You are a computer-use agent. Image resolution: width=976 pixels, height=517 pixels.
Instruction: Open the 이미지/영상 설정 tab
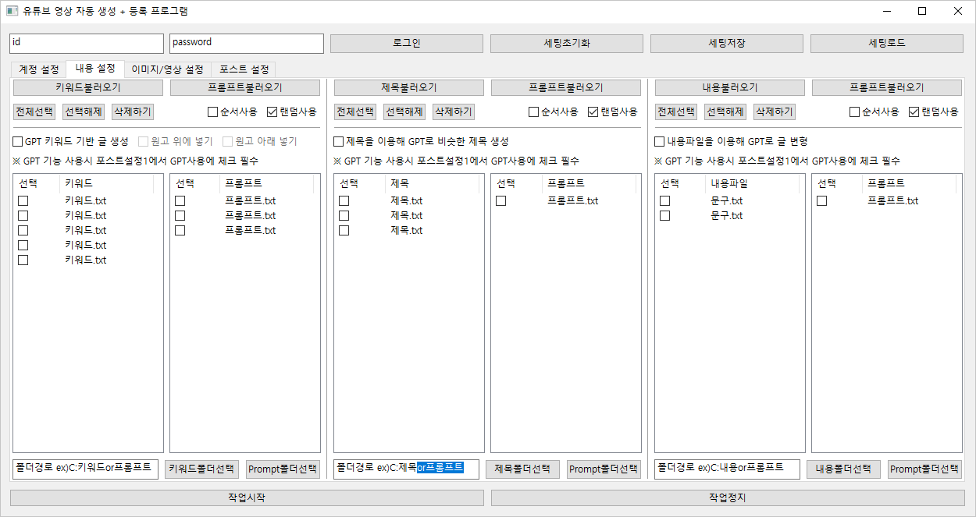(167, 69)
